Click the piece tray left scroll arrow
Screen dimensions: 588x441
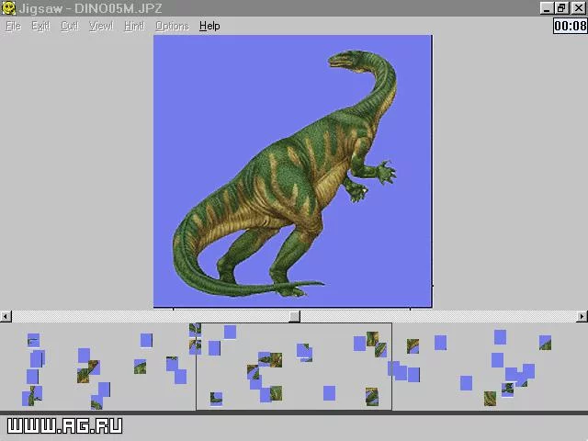(6, 316)
